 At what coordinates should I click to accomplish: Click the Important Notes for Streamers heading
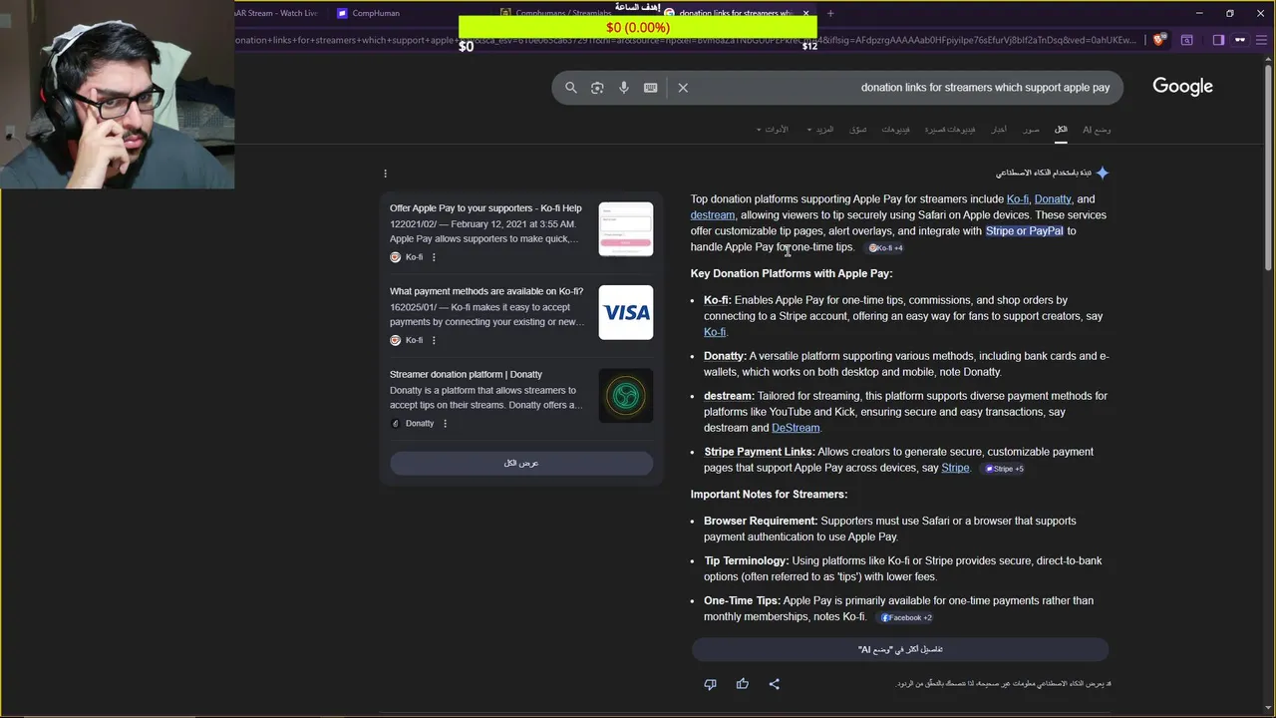pyautogui.click(x=769, y=495)
